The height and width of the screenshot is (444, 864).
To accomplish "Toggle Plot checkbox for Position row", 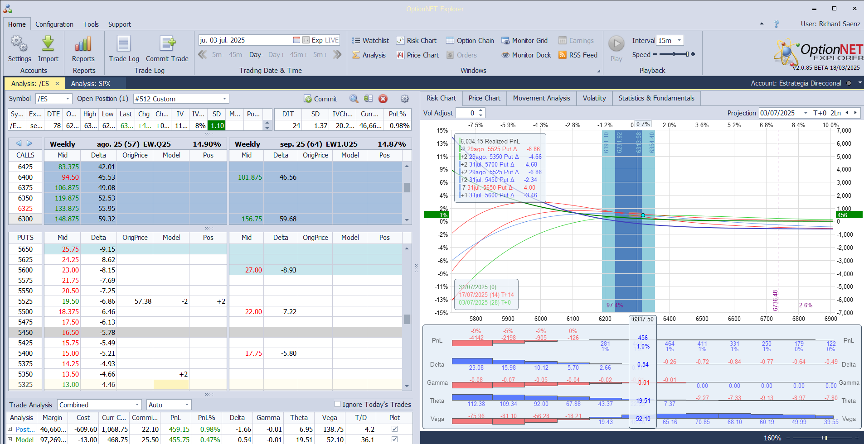I will click(x=394, y=429).
